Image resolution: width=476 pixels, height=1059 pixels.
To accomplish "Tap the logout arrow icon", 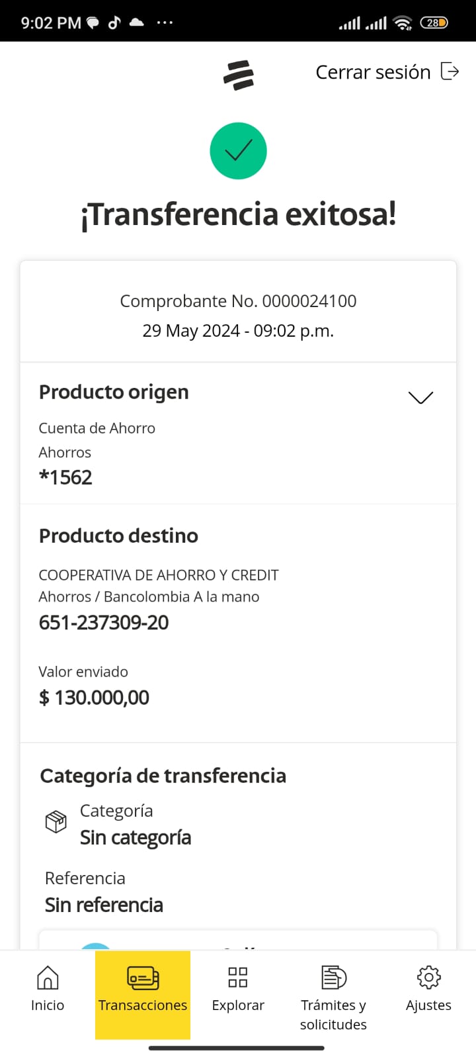I will (x=450, y=71).
